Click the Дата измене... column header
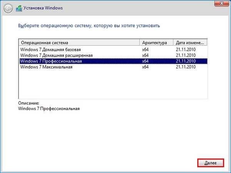 click(x=190, y=42)
